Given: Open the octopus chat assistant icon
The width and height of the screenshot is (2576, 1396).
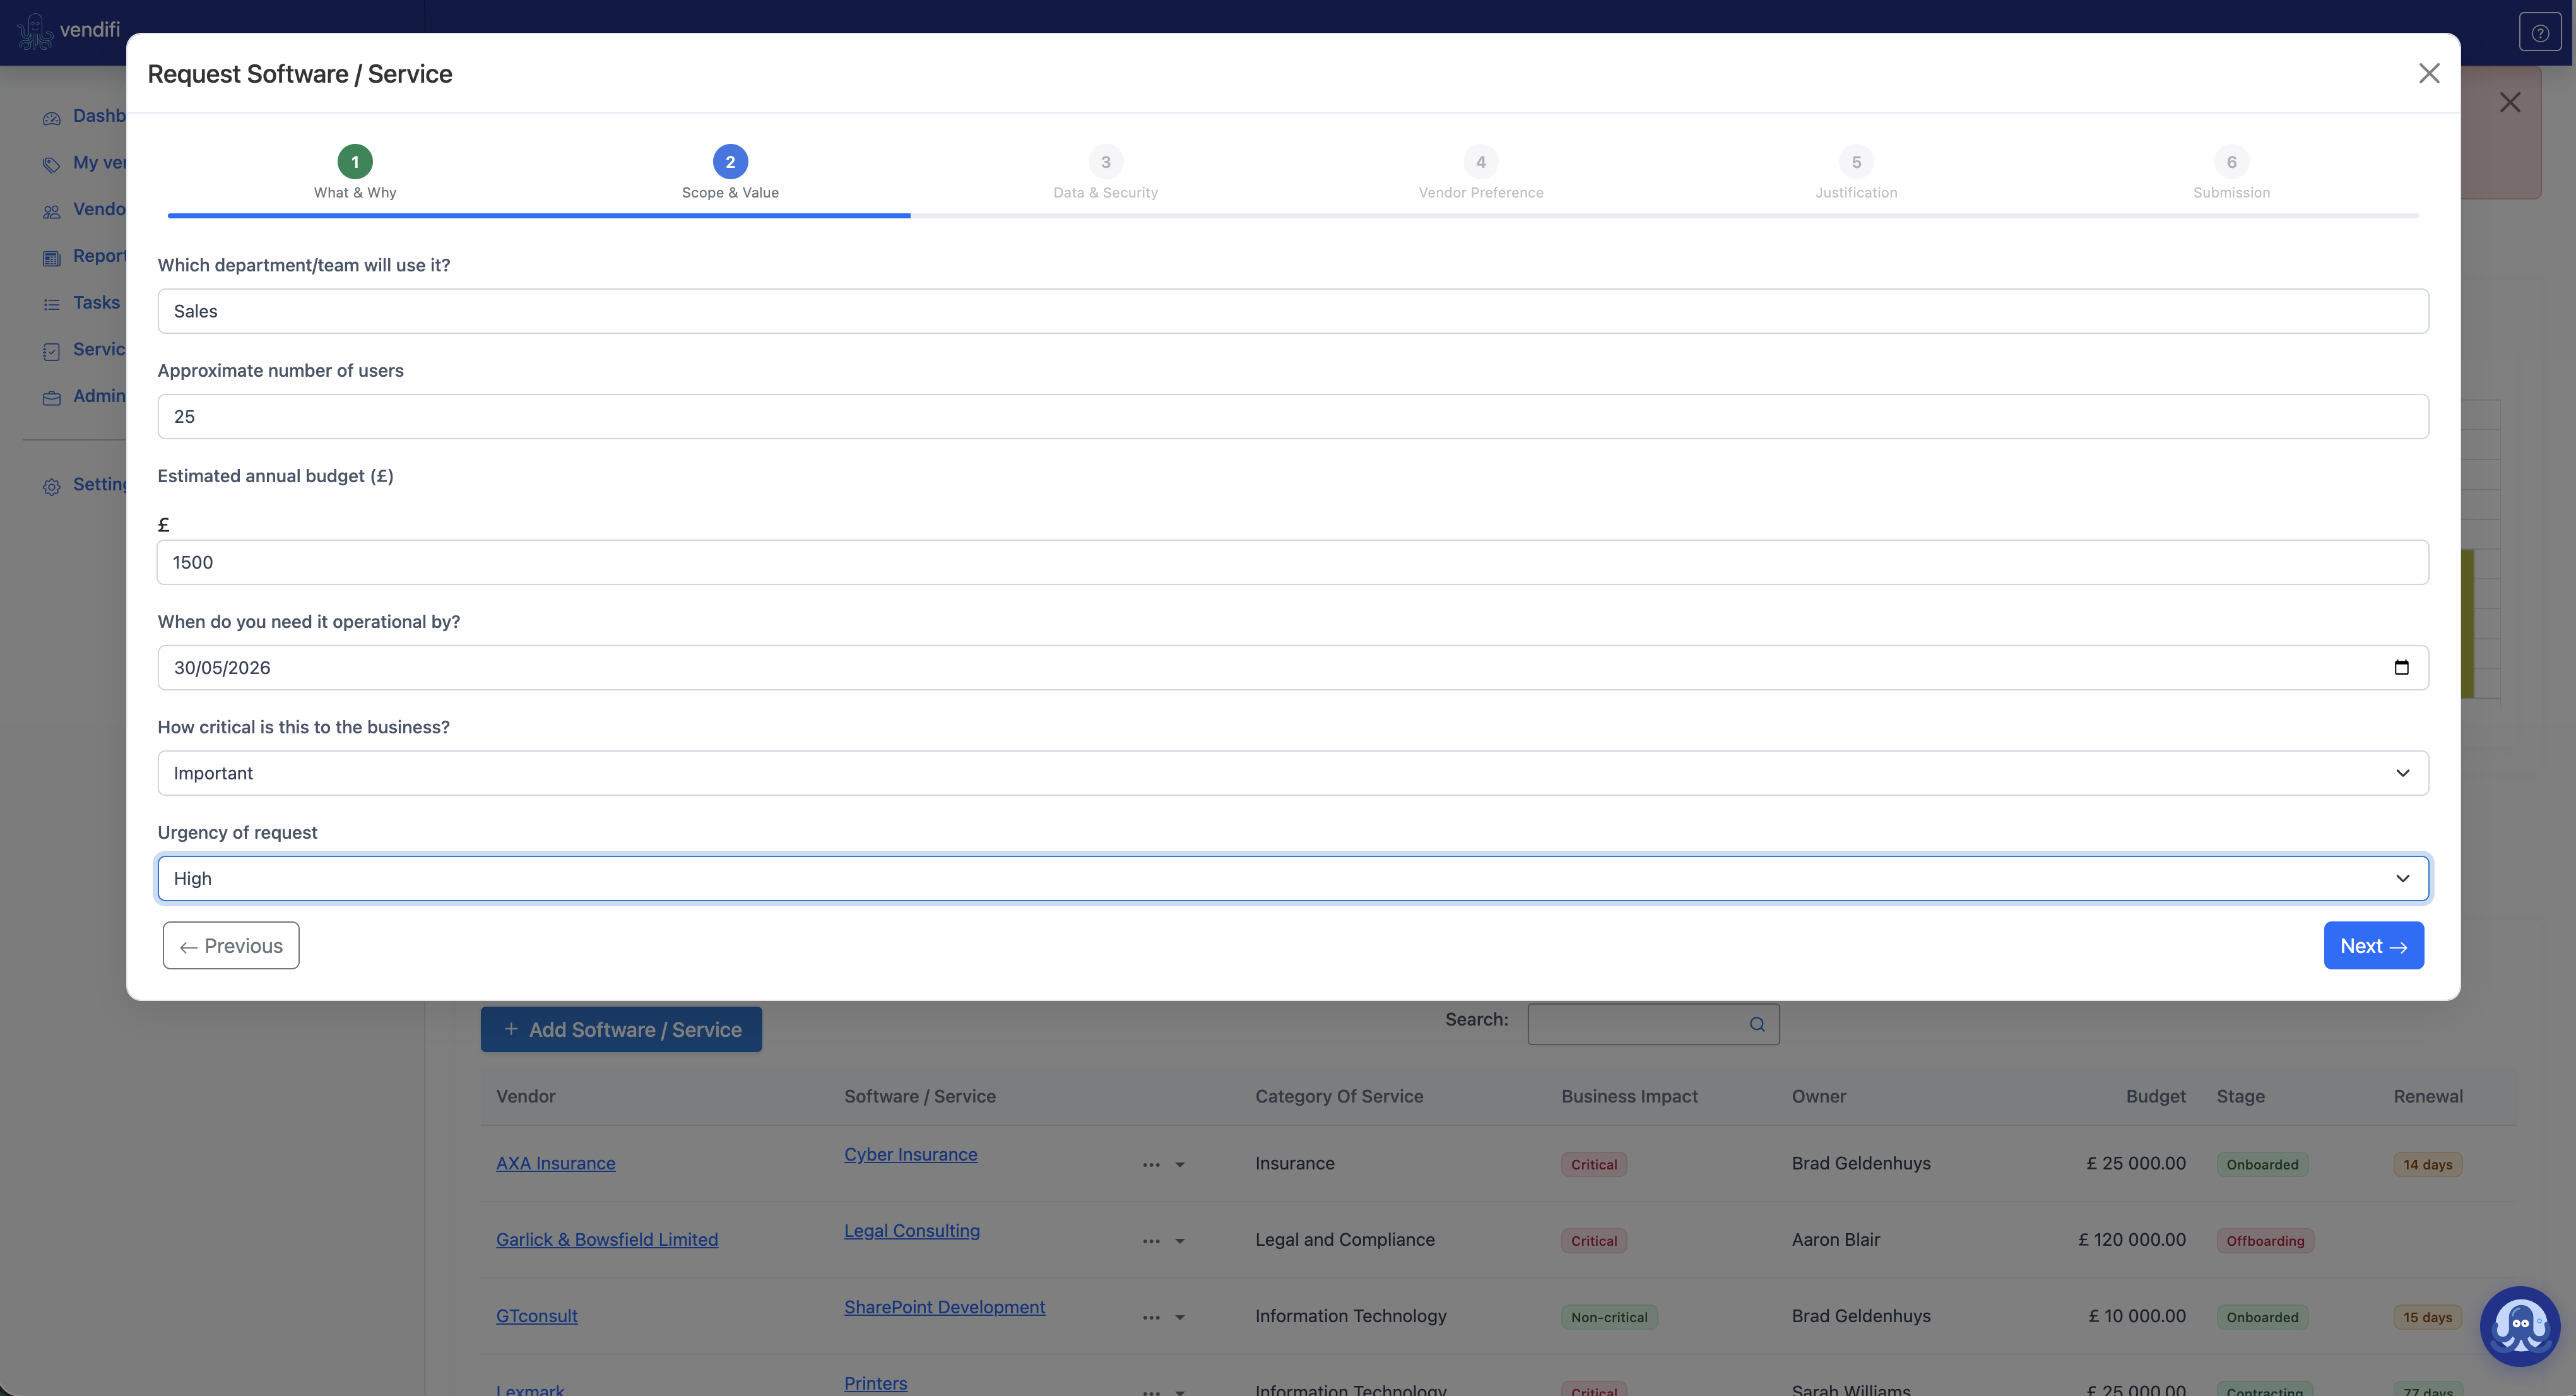Looking at the screenshot, I should [2520, 1326].
